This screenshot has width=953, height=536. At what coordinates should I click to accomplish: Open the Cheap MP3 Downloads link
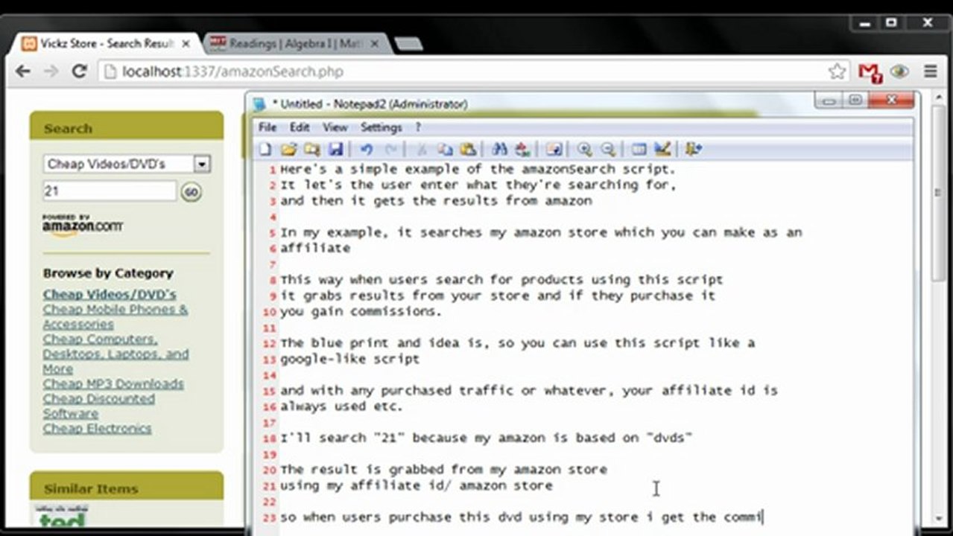113,384
